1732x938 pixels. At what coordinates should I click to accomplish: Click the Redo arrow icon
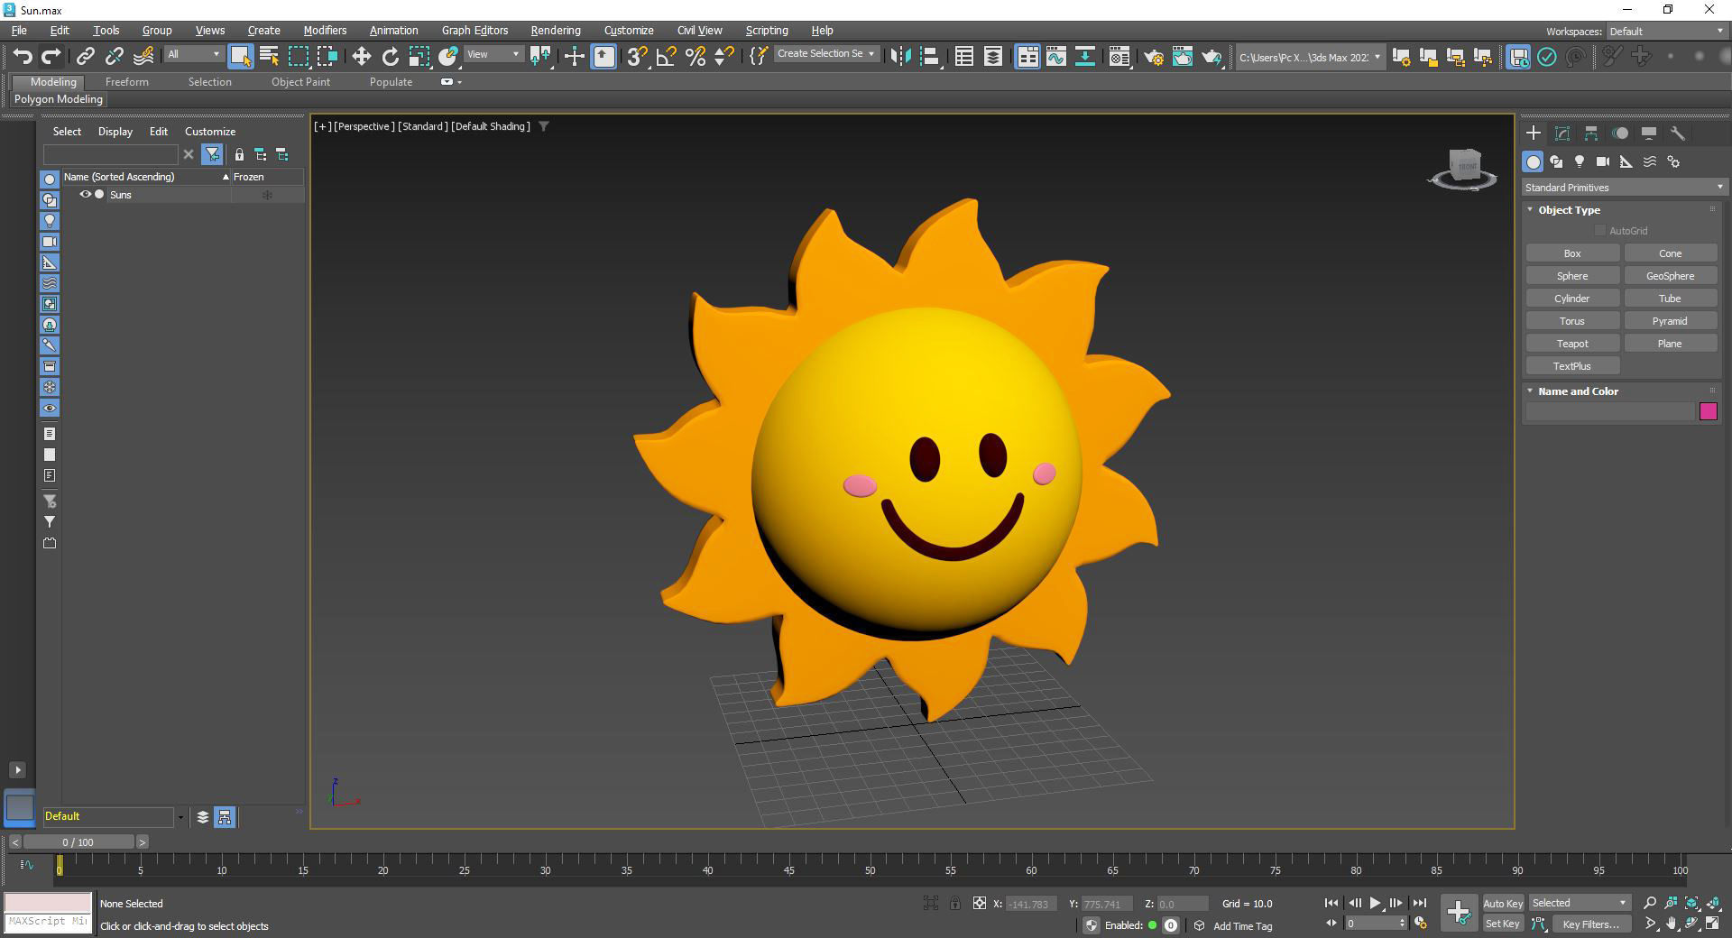tap(51, 57)
